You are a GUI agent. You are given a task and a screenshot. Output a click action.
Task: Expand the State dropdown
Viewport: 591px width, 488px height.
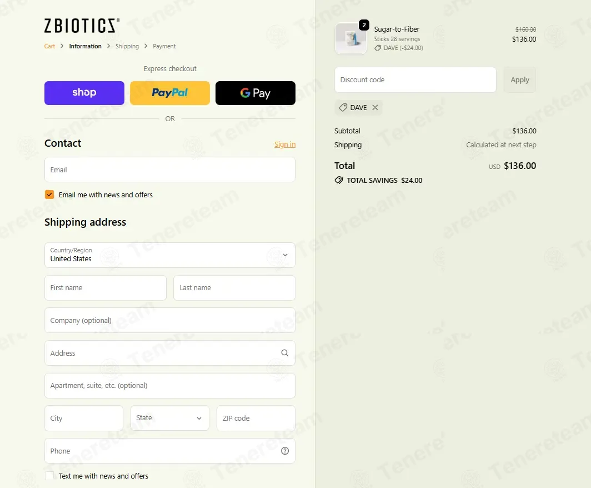coord(170,418)
